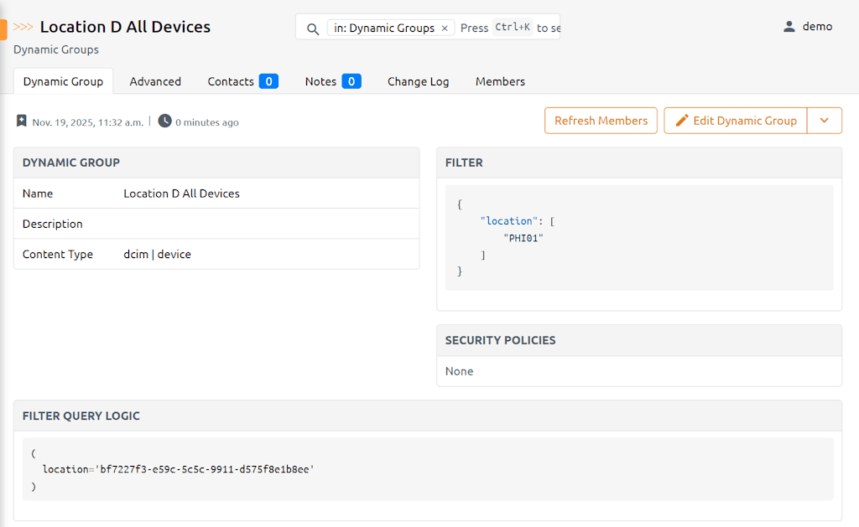The width and height of the screenshot is (859, 527).
Task: Click the orange '>>>' chevrons before the title
Action: pyautogui.click(x=23, y=27)
